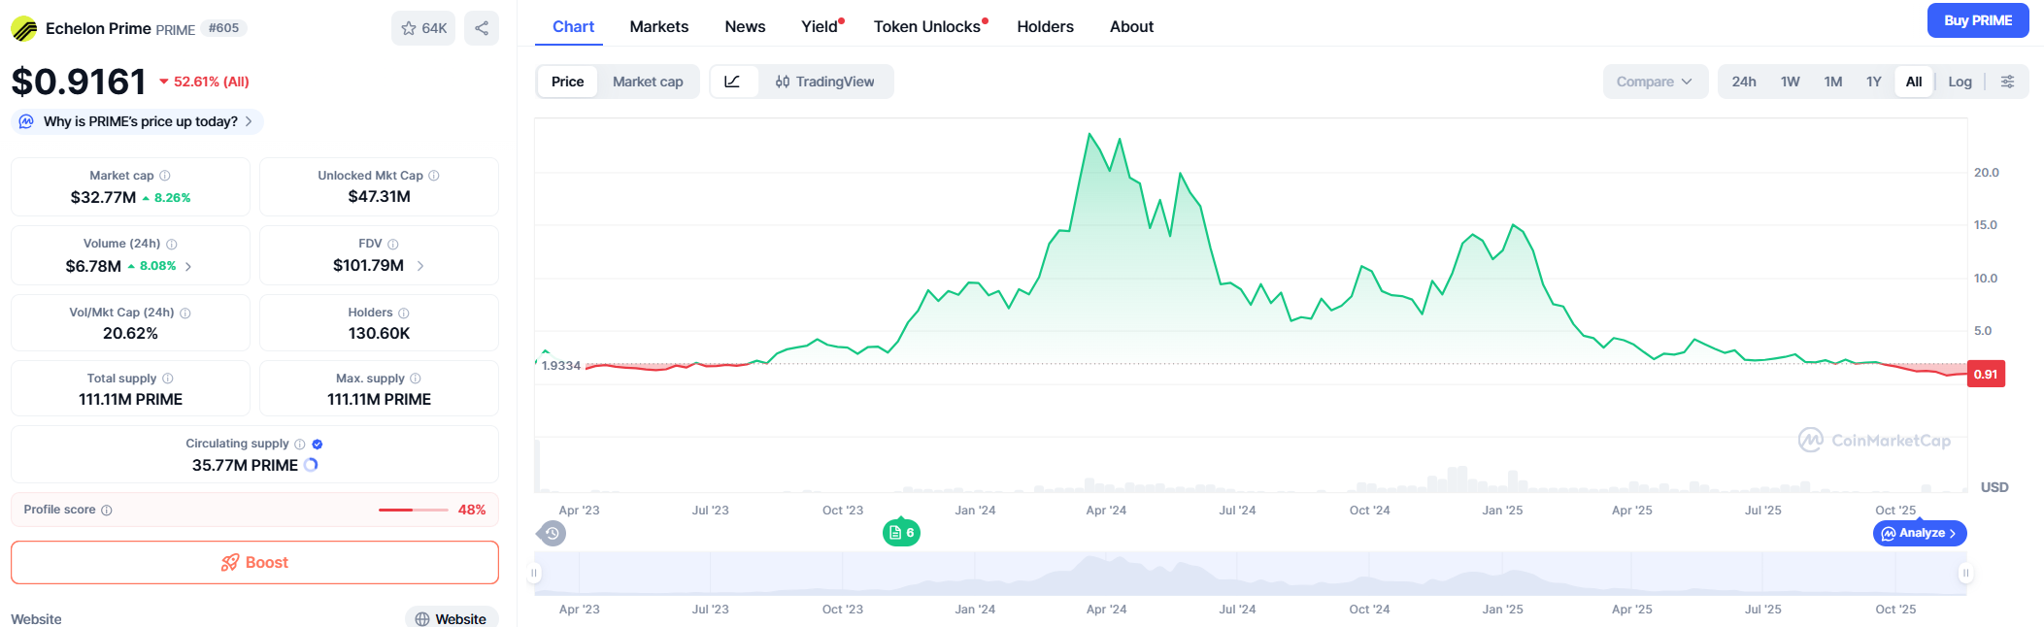Viewport: 2044px width, 627px height.
Task: Open the Markets tab
Action: [659, 27]
